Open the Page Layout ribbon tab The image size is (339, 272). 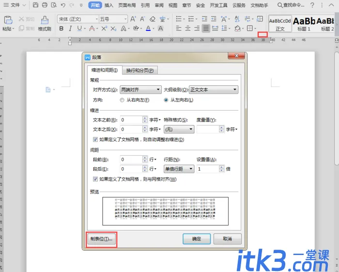pos(127,5)
